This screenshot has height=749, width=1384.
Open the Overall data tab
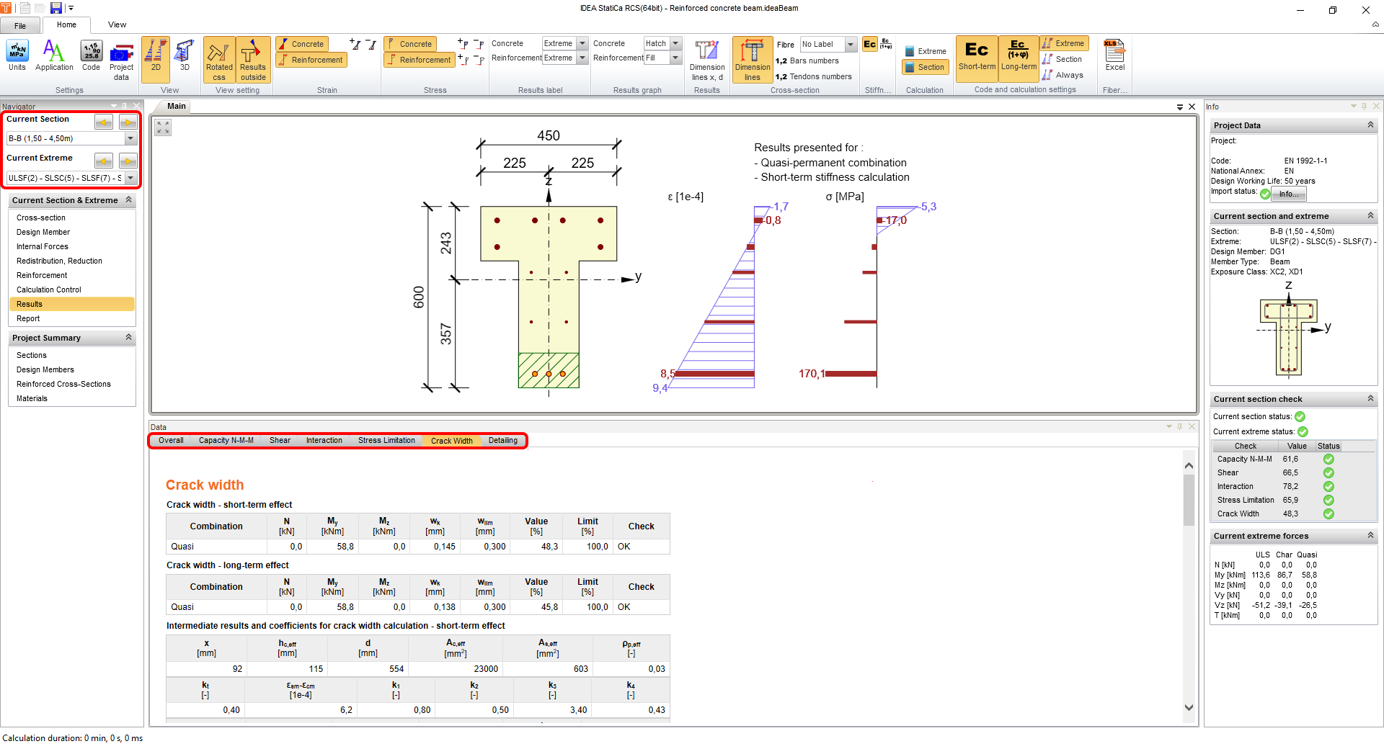(171, 440)
